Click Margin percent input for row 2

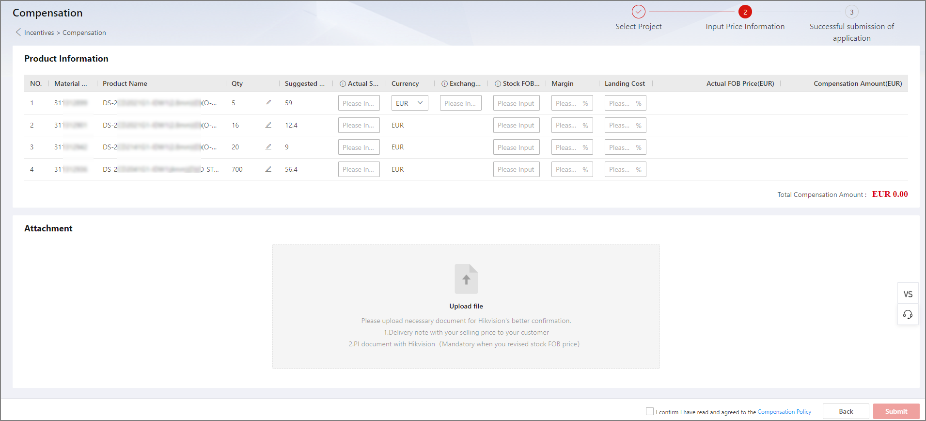[572, 125]
